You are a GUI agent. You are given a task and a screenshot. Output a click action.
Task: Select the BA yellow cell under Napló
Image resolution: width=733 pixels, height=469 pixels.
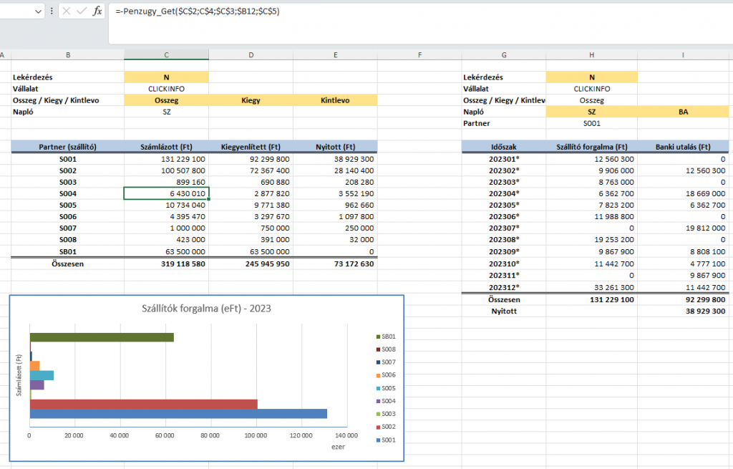pyautogui.click(x=683, y=112)
